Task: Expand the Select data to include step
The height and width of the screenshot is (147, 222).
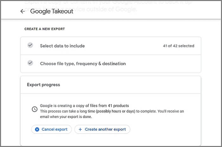Action: pyautogui.click(x=62, y=46)
